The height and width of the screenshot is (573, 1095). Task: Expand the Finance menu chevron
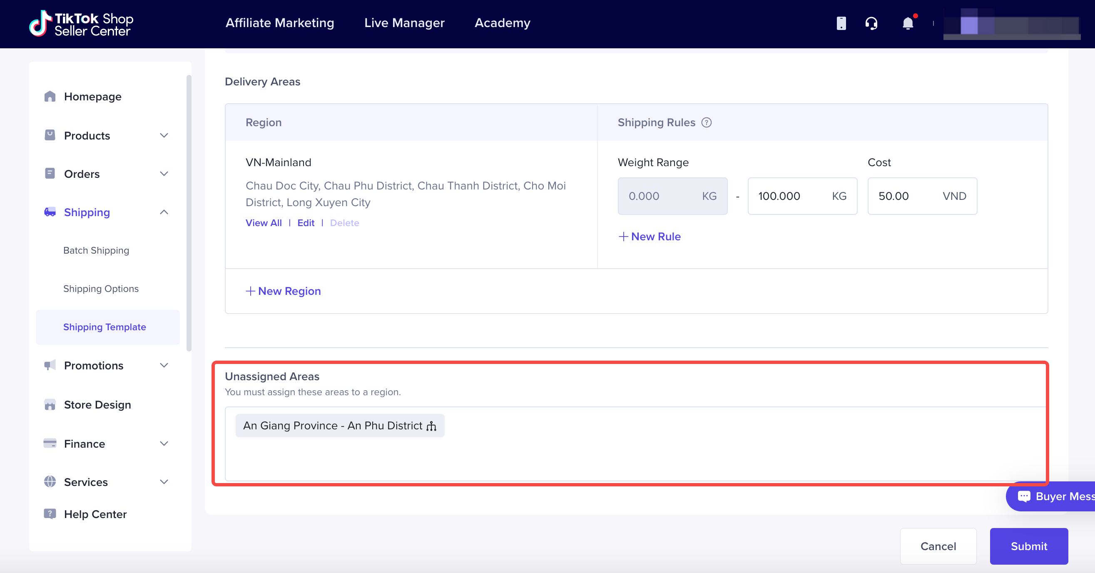point(164,443)
